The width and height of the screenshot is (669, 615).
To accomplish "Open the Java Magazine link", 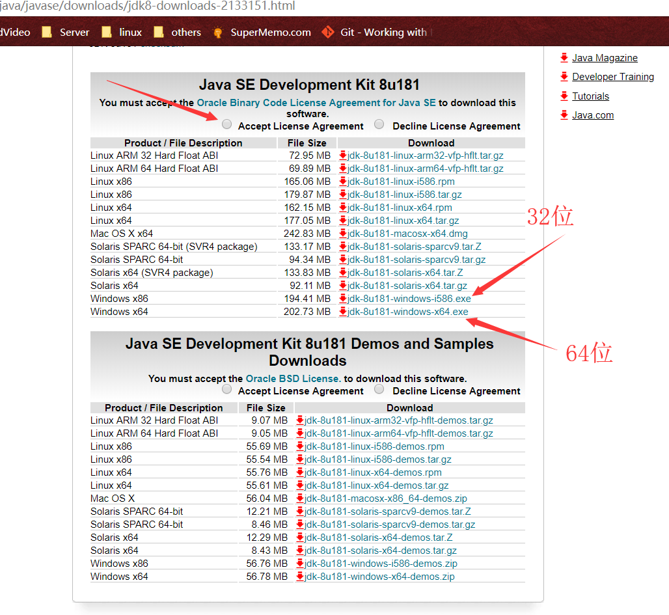I will (x=605, y=58).
